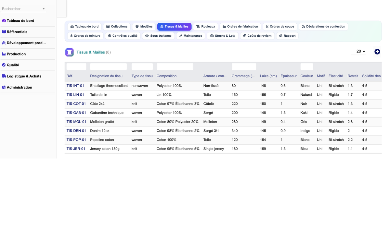Open fabric link TIS-MOL-01

coord(76,122)
